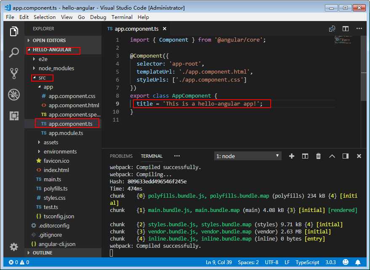Close the terminal panel

click(x=359, y=156)
